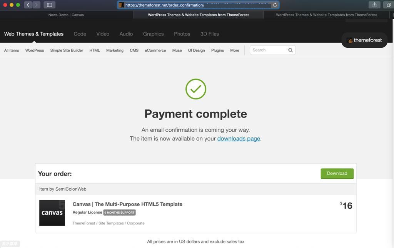This screenshot has width=394, height=248.
Task: Click the Site Templates breadcrumb link
Action: (x=111, y=223)
